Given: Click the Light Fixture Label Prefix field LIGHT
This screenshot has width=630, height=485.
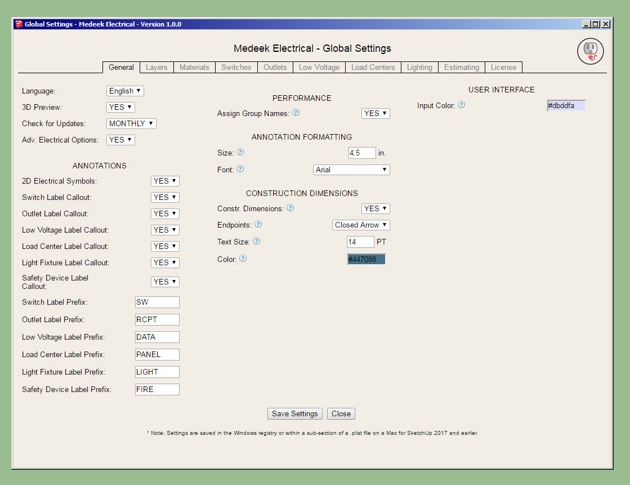Looking at the screenshot, I should click(x=157, y=372).
